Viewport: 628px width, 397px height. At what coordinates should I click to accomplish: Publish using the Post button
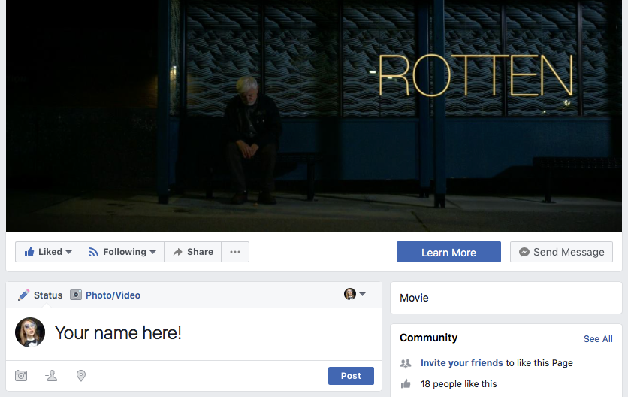click(x=351, y=376)
